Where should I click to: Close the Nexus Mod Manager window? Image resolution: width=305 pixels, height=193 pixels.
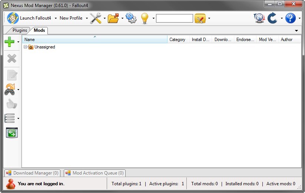pyautogui.click(x=294, y=4)
